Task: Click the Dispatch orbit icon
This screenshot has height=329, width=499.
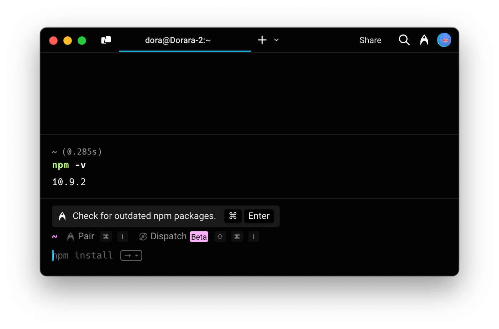Action: (143, 237)
